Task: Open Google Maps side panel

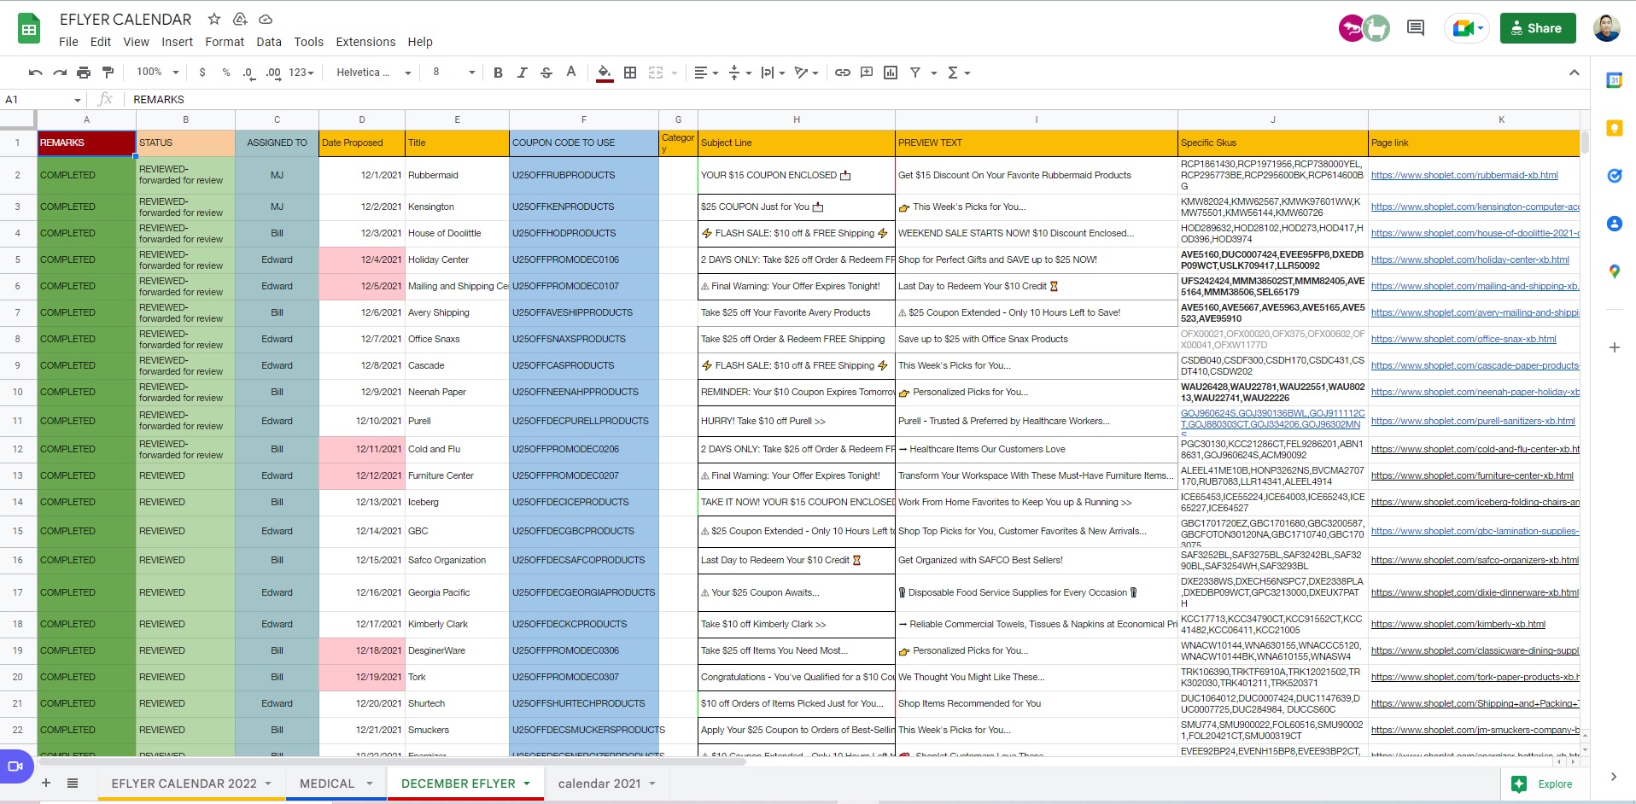Action: coord(1614,271)
